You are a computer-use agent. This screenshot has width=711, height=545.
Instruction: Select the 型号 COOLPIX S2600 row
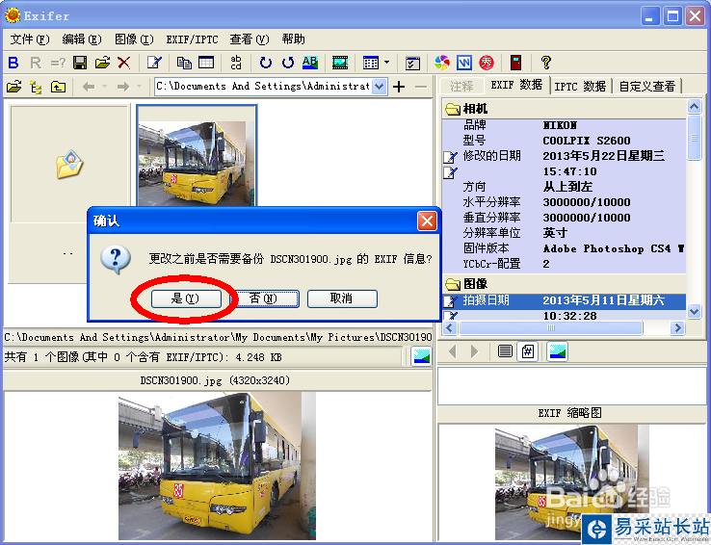[x=565, y=141]
